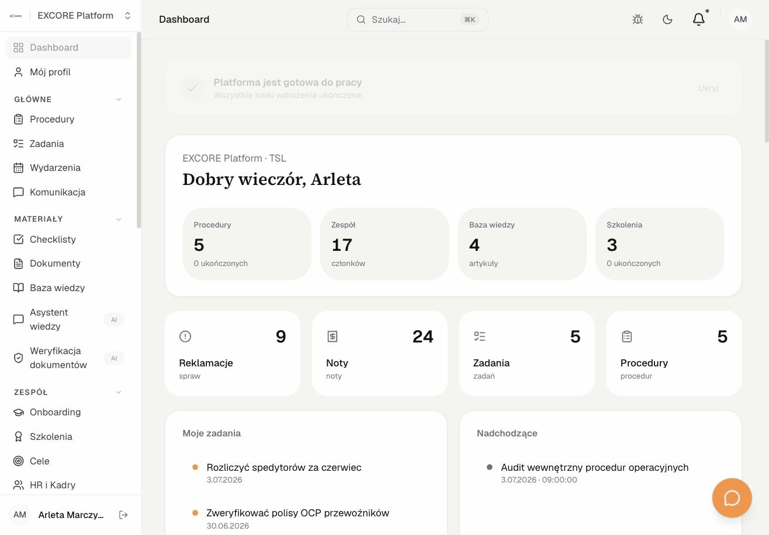
Task: Click the ⌘K shortcut hint in search
Action: click(470, 20)
